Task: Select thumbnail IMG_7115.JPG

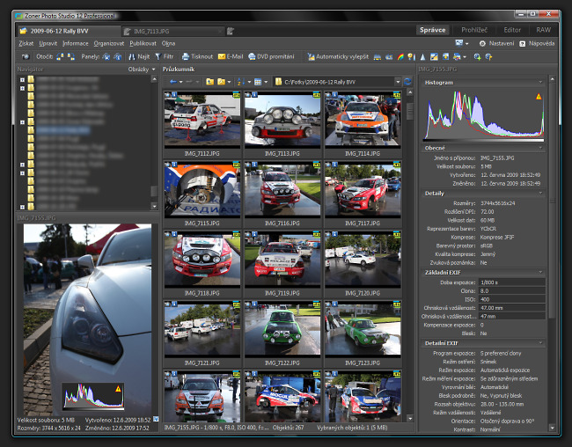Action: pyautogui.click(x=202, y=194)
